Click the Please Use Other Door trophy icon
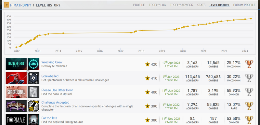 click(33, 92)
